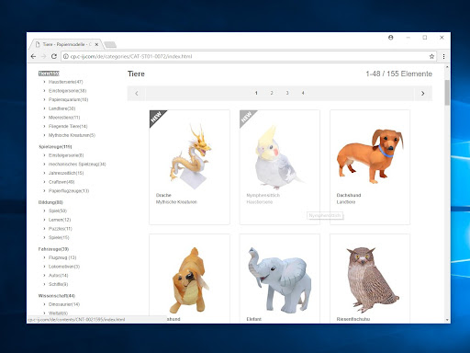Open Jahreszeitlich(15) category
The height and width of the screenshot is (353, 470).
[66, 173]
